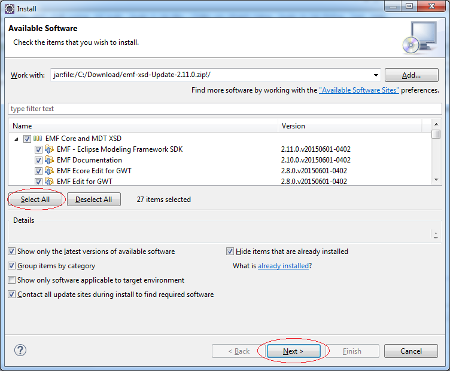Toggle Group items by category checkbox
450x371 pixels.
(x=11, y=266)
